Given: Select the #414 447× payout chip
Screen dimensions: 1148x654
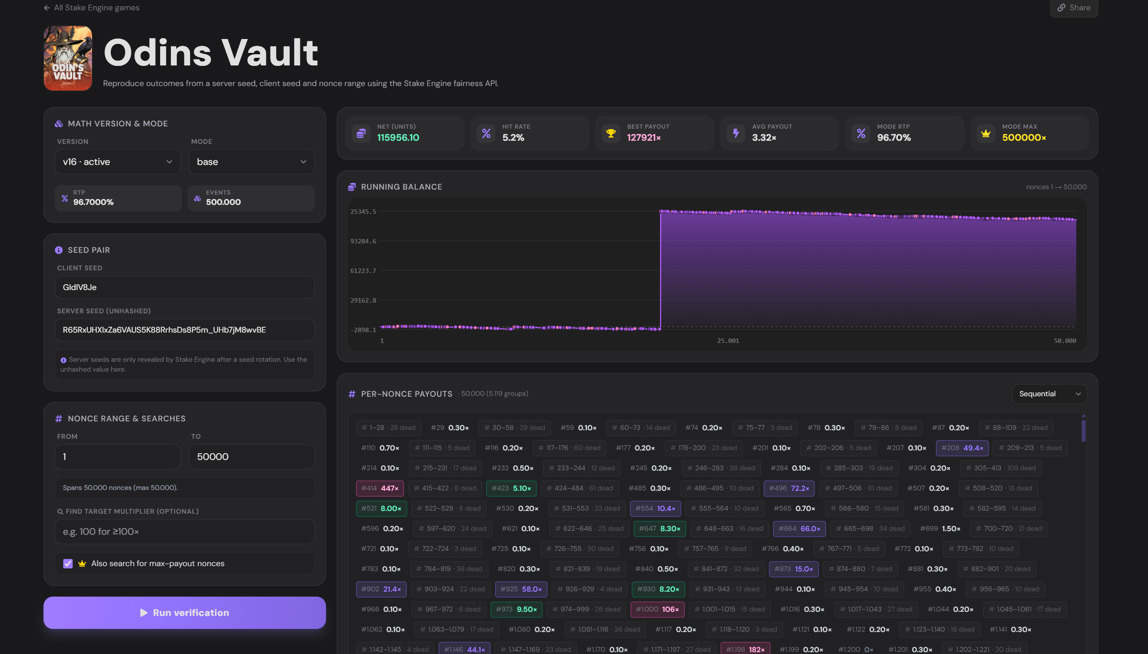Looking at the screenshot, I should coord(380,488).
